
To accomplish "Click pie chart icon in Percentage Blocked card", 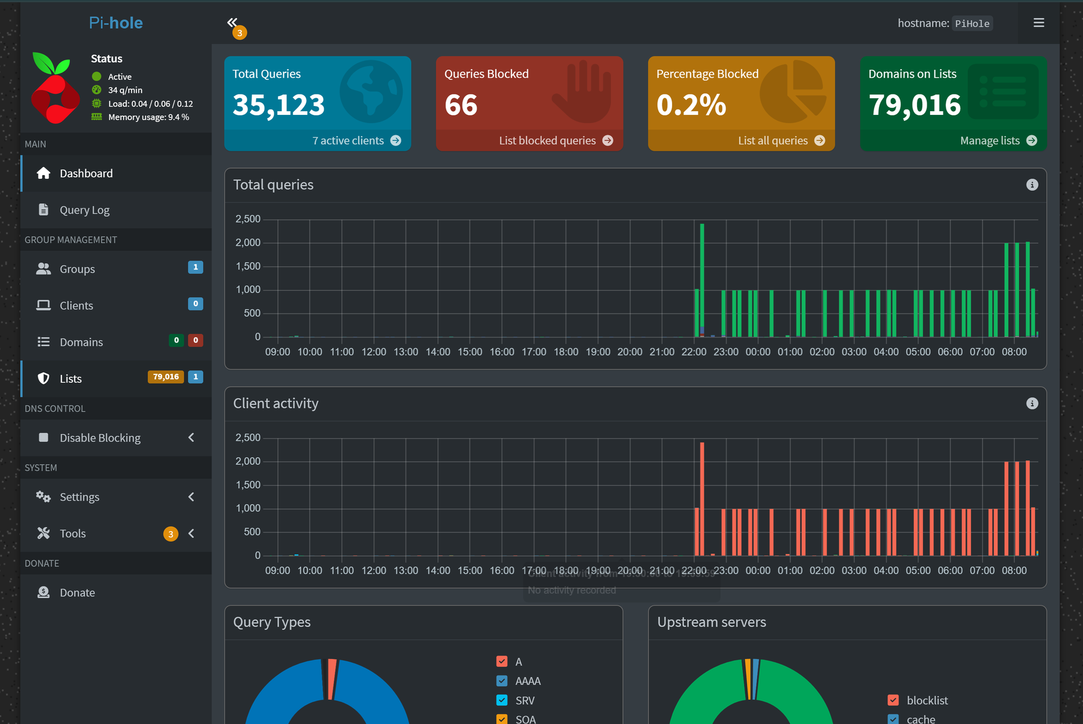I will (x=794, y=91).
